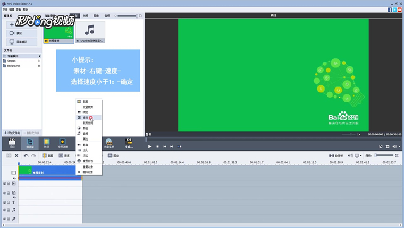
Task: Open the Samples folder
Action: click(22, 61)
